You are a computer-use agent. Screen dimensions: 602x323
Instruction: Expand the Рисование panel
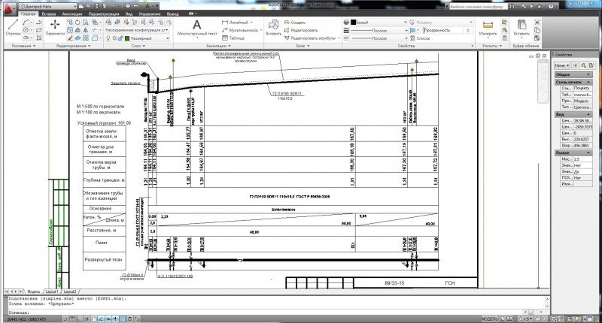tap(23, 46)
